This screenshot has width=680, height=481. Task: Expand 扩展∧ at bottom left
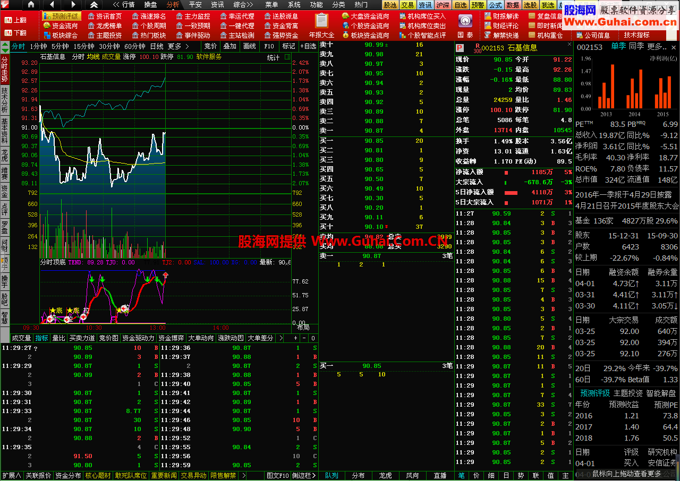click(x=12, y=476)
